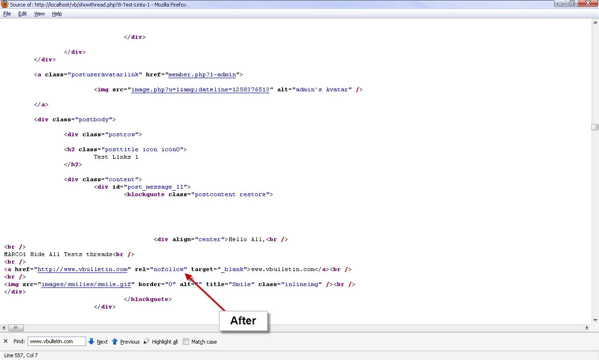Follow the member.php?1-admin link
This screenshot has width=599, height=360.
202,74
